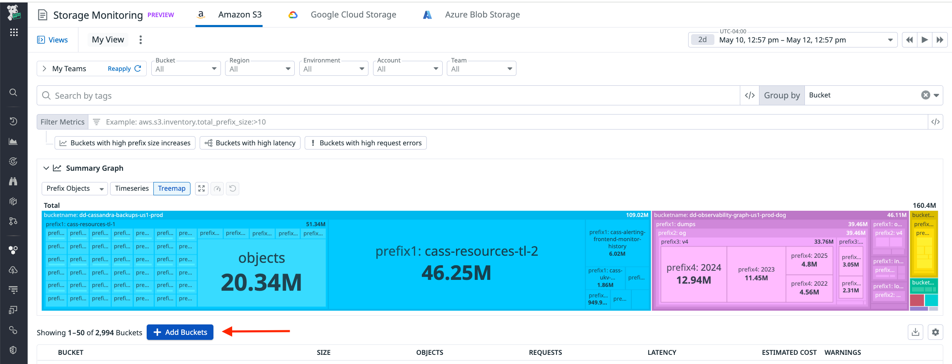Click the code editor icon beside Search by tags
952x364 pixels.
pyautogui.click(x=749, y=95)
